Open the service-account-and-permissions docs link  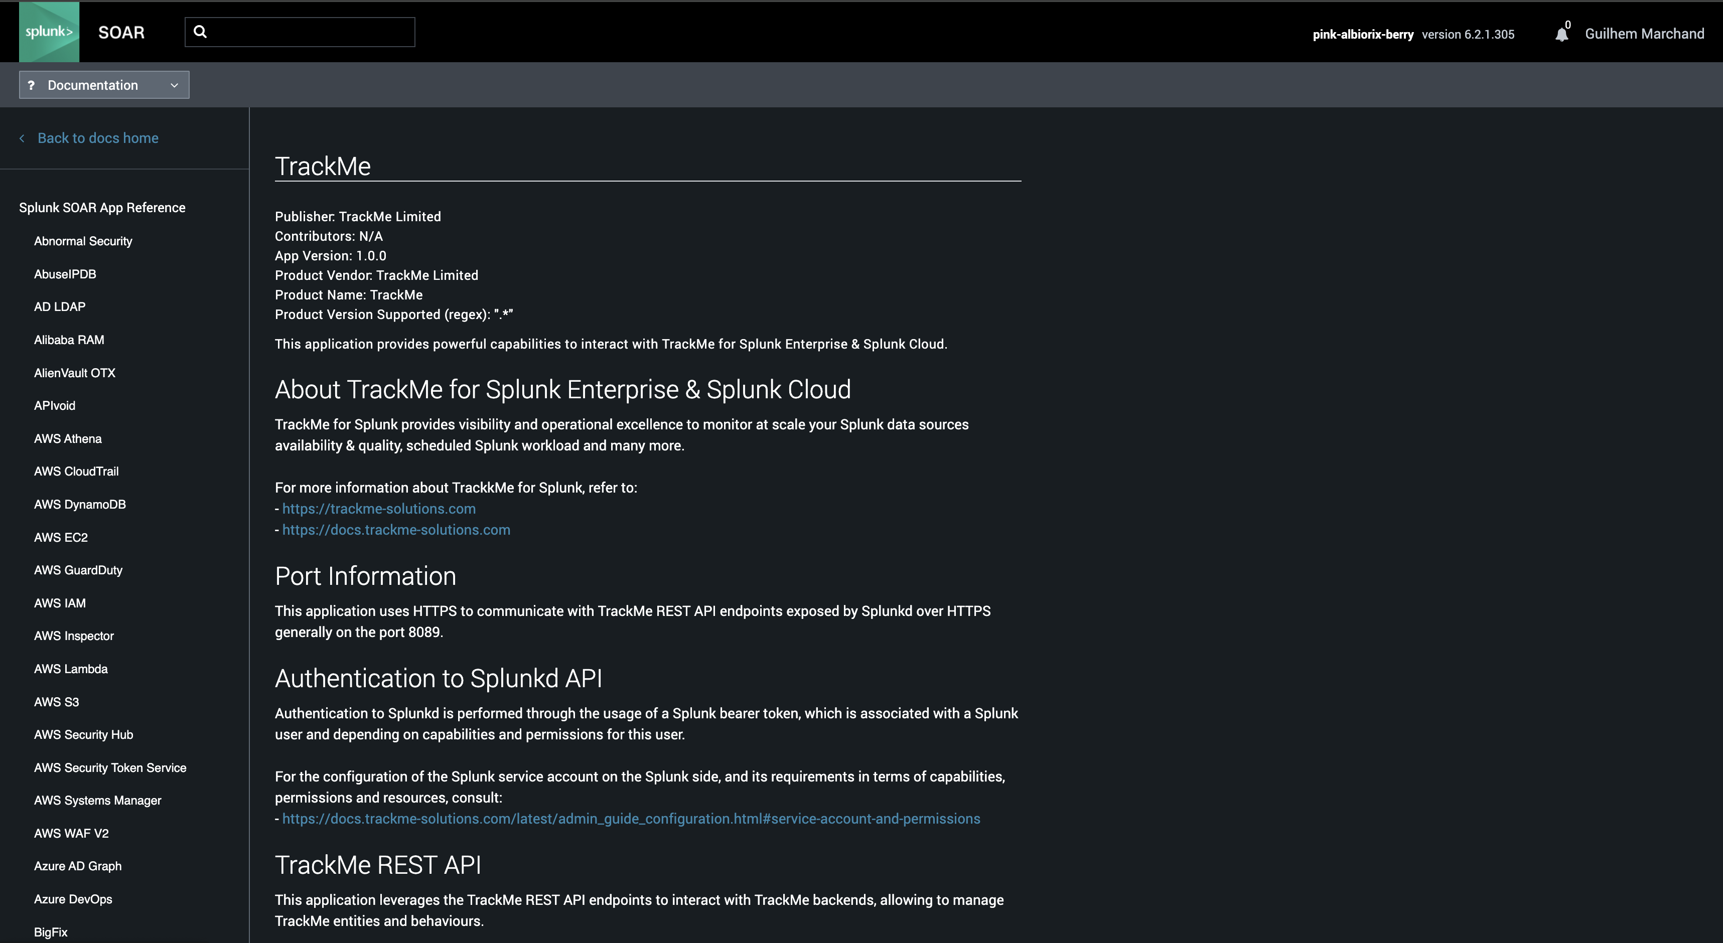pos(631,819)
